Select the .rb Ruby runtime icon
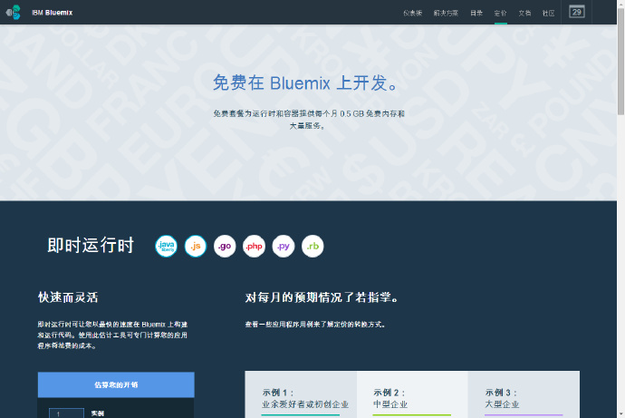The image size is (625, 418). click(312, 246)
